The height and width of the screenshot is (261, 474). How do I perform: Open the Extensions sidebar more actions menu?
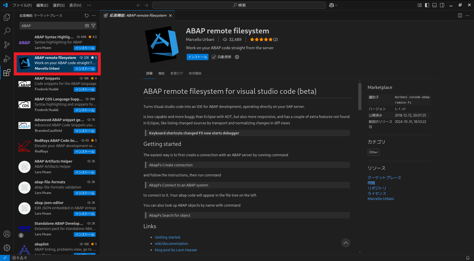pos(93,16)
